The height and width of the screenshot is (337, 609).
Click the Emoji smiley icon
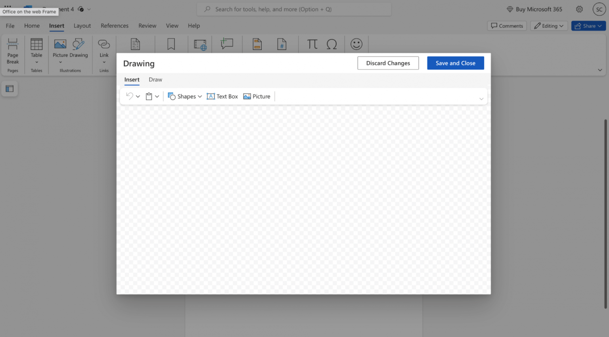356,44
